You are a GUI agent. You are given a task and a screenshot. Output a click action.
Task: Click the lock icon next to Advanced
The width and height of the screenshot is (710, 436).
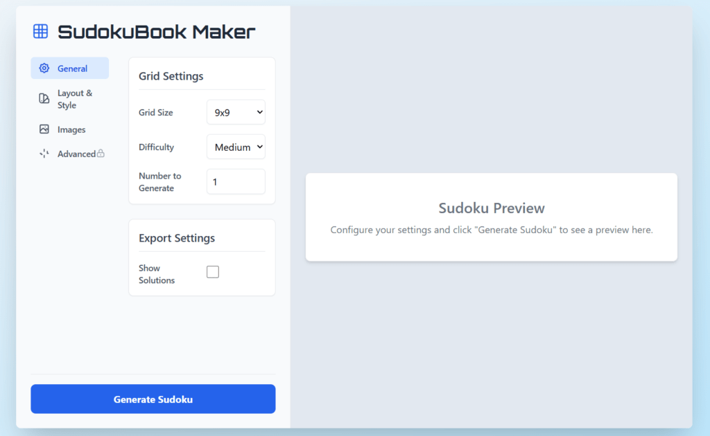[x=101, y=154]
